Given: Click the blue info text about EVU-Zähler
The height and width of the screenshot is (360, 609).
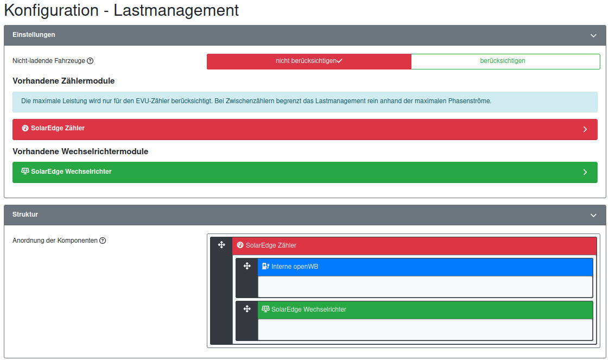Looking at the screenshot, I should (256, 101).
